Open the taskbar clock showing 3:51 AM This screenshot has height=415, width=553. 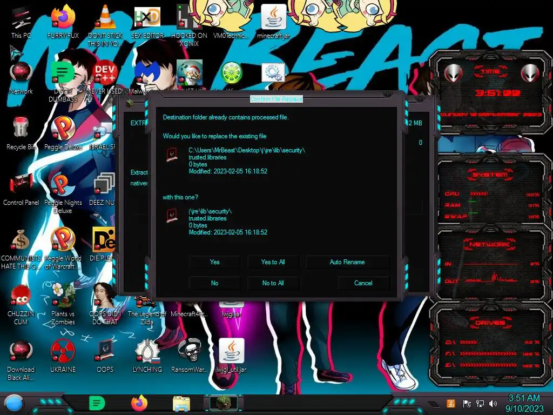pyautogui.click(x=524, y=403)
